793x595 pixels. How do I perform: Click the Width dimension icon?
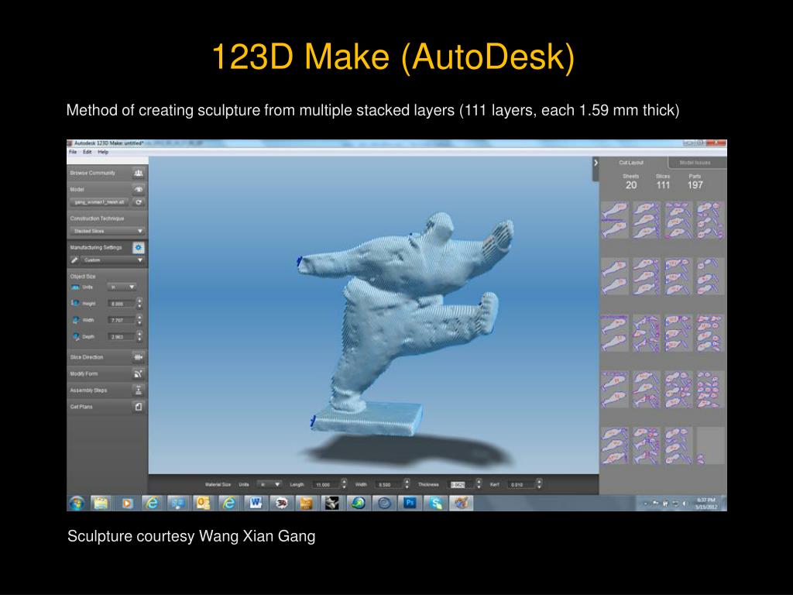(75, 320)
